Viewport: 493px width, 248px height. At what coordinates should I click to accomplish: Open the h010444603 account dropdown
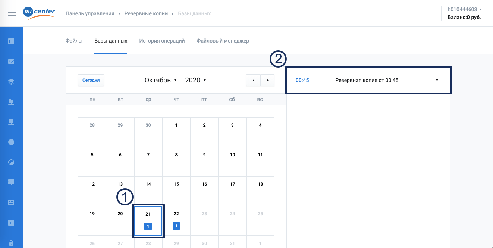click(464, 9)
